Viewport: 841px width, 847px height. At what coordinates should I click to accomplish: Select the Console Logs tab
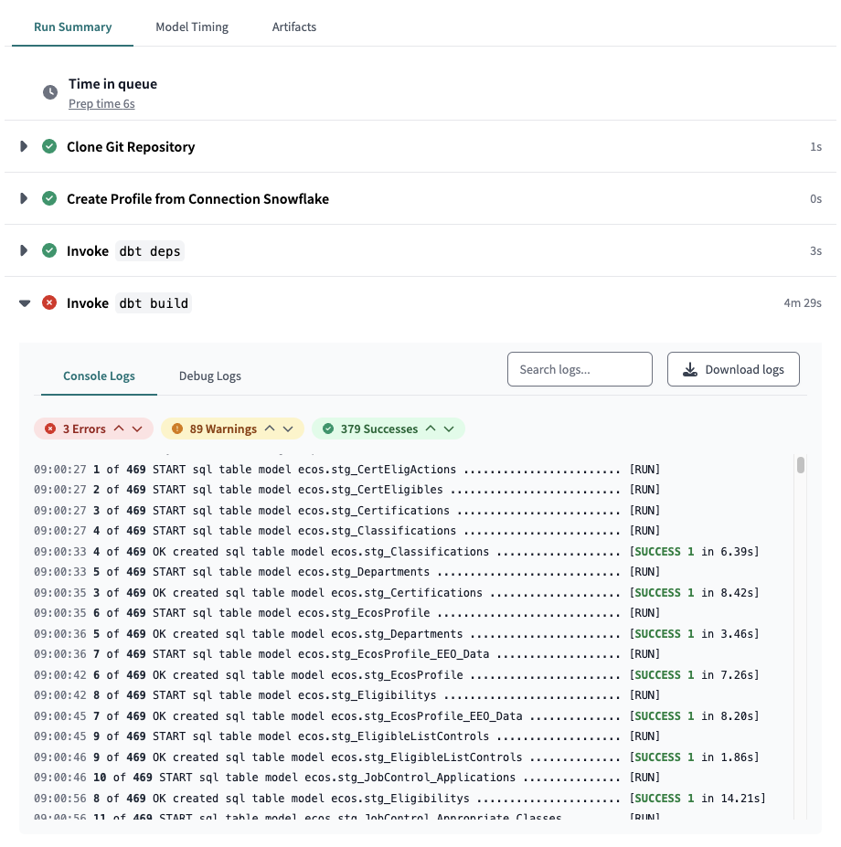(99, 376)
